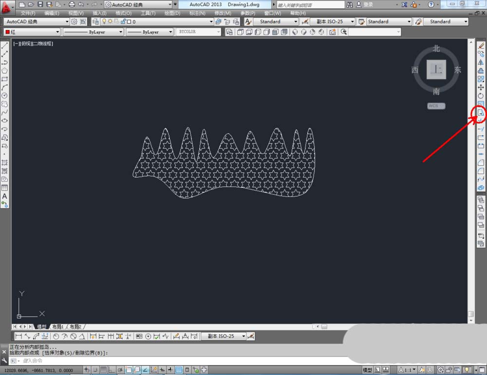The height and width of the screenshot is (375, 487).
Task: Open the layer list dropdown showing 0
Action: 211,21
